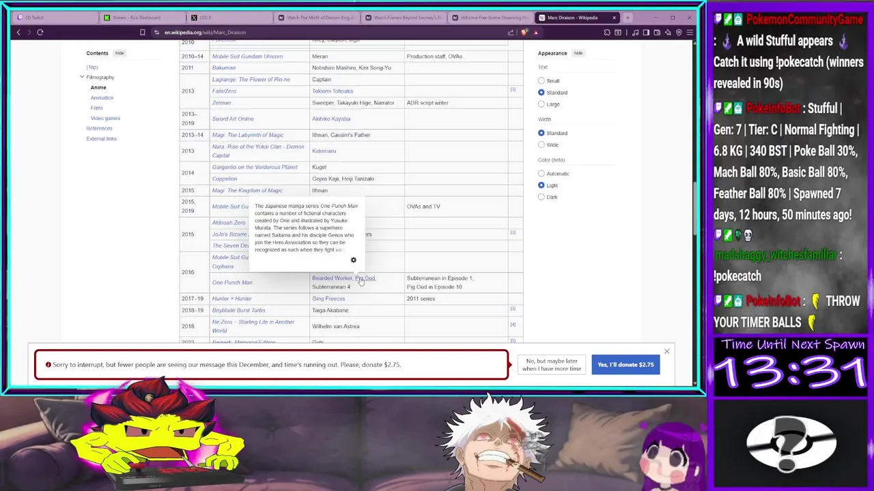Open the share icon in address bar

(511, 32)
